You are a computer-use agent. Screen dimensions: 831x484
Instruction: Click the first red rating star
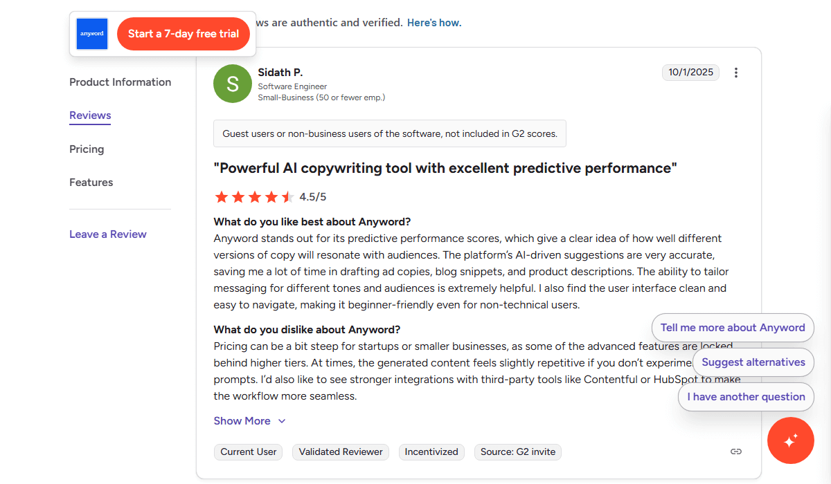pos(222,196)
